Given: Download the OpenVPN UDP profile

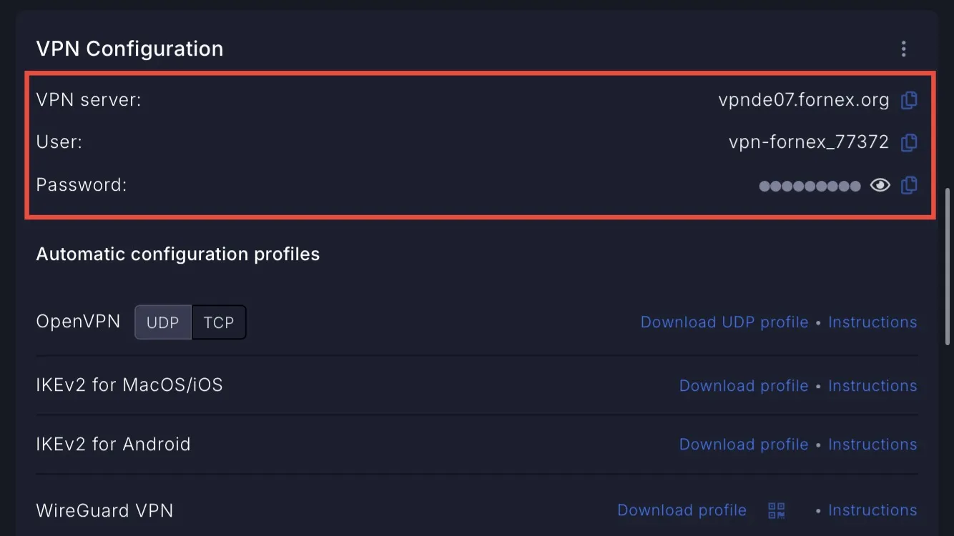Looking at the screenshot, I should click(x=724, y=322).
